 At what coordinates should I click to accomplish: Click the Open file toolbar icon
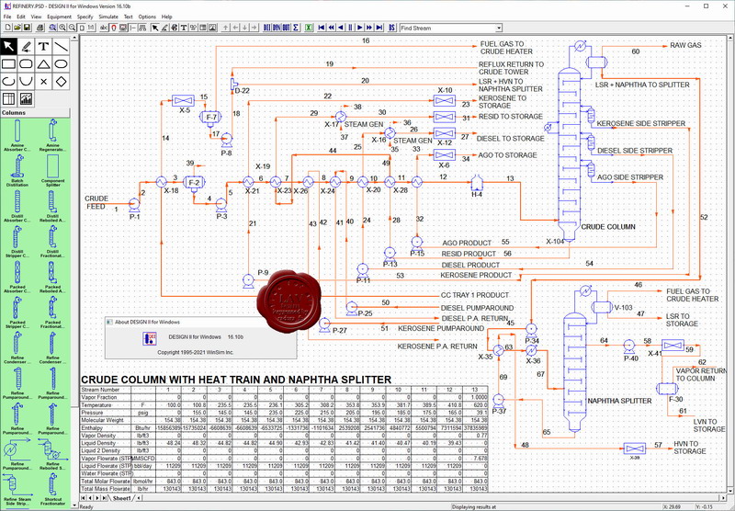(x=17, y=28)
